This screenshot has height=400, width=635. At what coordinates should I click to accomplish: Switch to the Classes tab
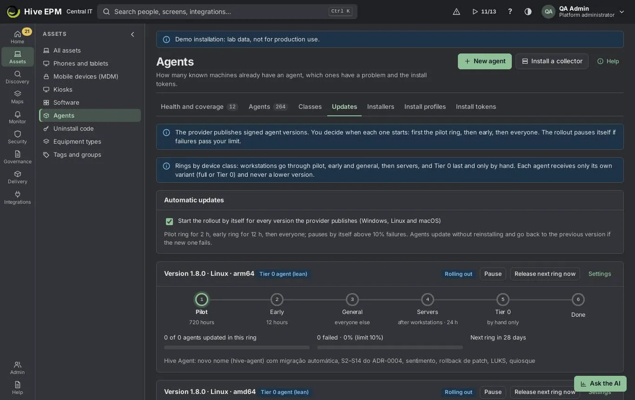click(x=310, y=107)
